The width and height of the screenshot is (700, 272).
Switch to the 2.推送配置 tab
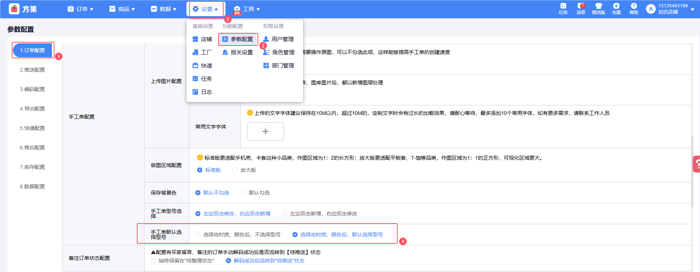click(x=32, y=70)
